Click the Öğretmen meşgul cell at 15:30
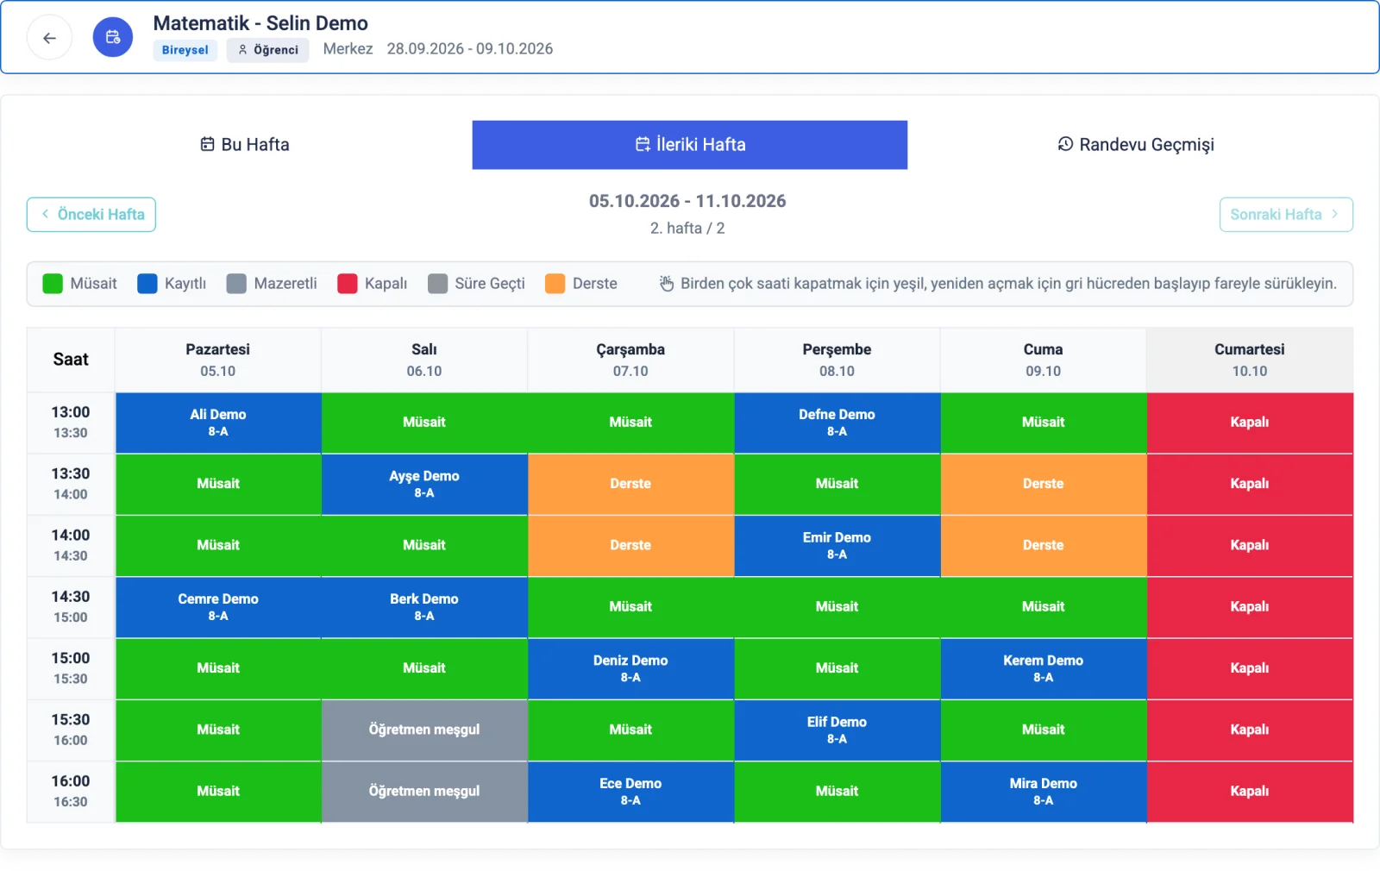 point(424,730)
